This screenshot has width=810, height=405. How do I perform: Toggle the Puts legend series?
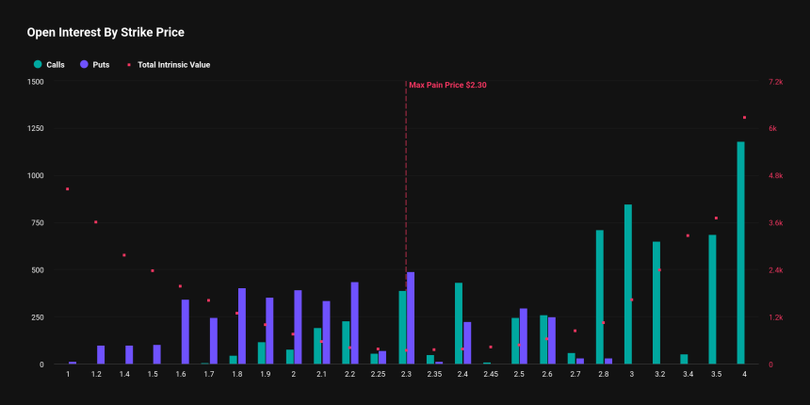[95, 65]
